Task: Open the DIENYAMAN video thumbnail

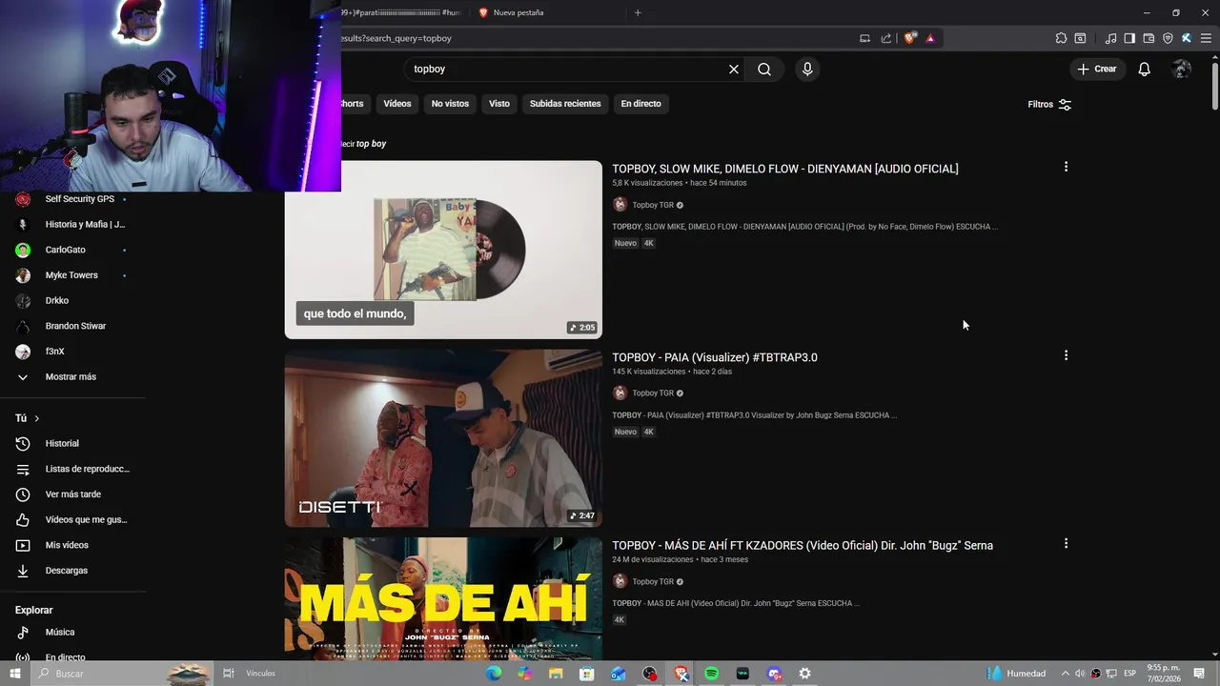Action: coord(443,249)
